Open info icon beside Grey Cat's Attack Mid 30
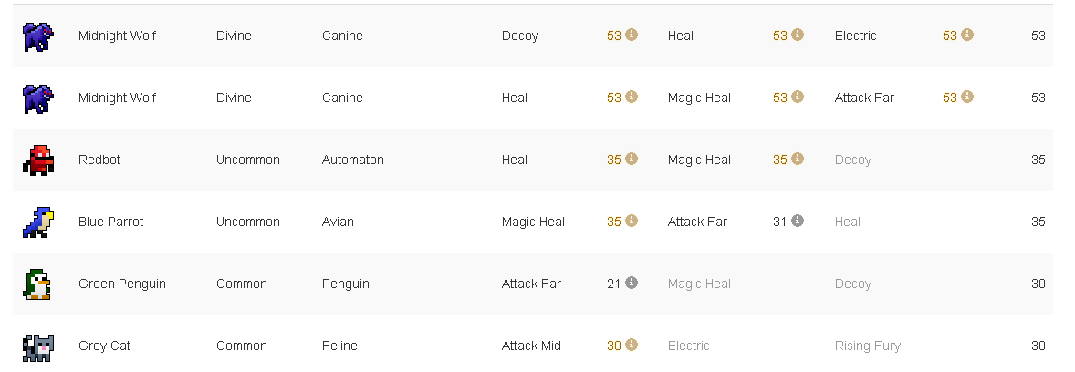The width and height of the screenshot is (1075, 372). point(631,345)
